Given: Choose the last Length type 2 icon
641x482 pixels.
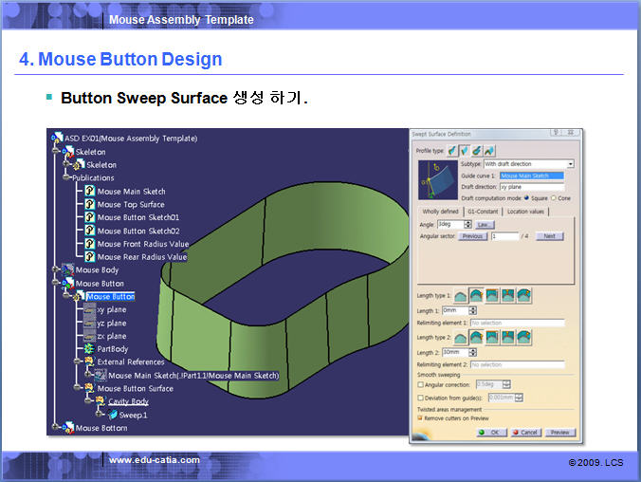Looking at the screenshot, I should pyautogui.click(x=524, y=337).
